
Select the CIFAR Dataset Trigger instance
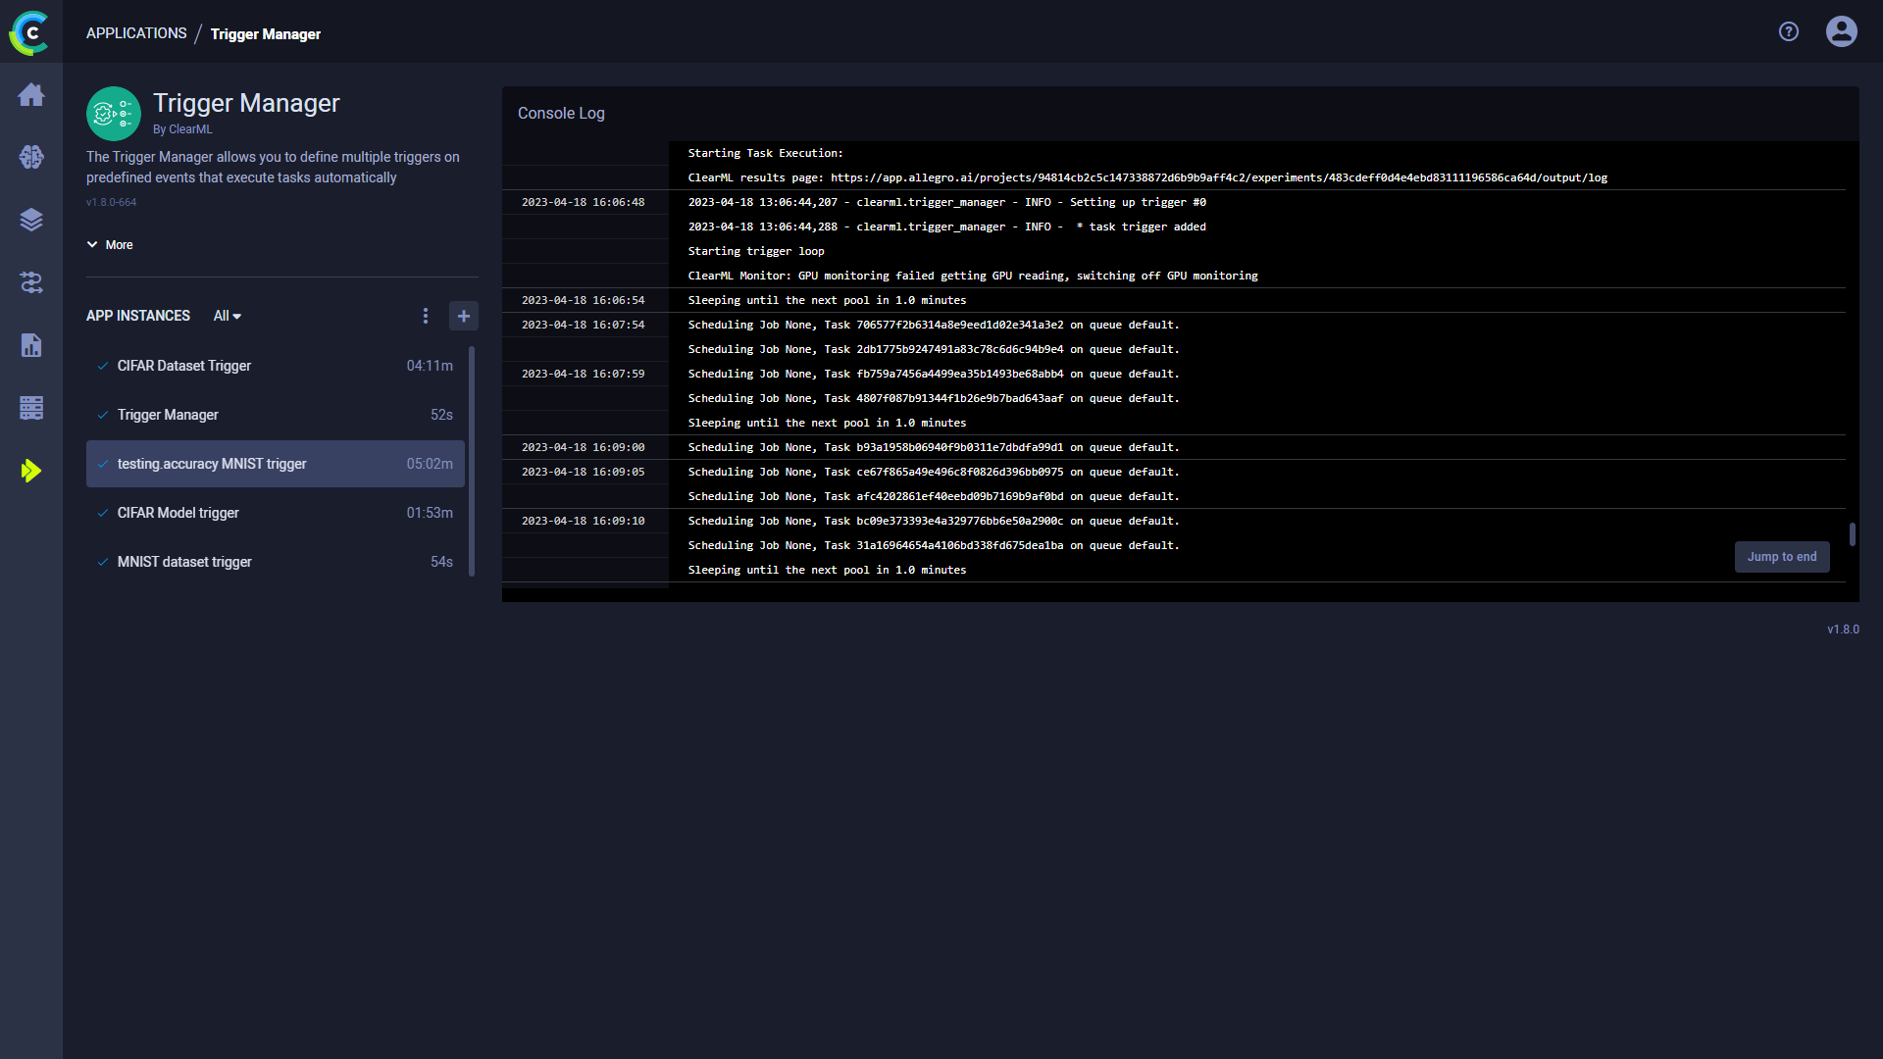183,365
